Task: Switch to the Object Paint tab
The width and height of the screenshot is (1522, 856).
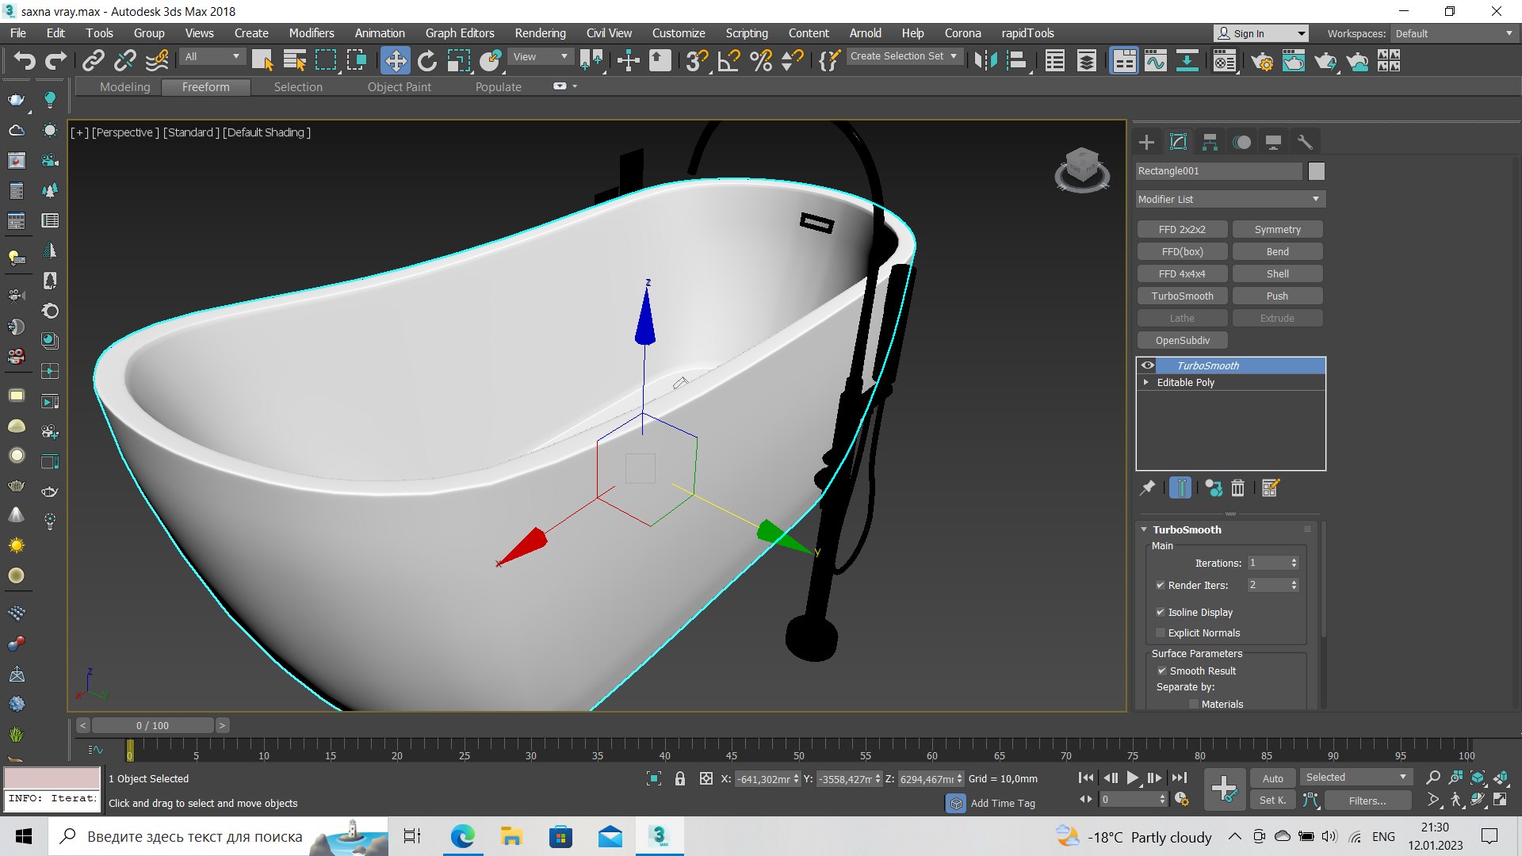Action: [399, 87]
